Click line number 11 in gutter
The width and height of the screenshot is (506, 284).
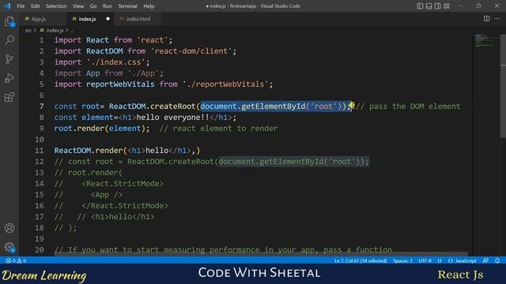(x=40, y=151)
